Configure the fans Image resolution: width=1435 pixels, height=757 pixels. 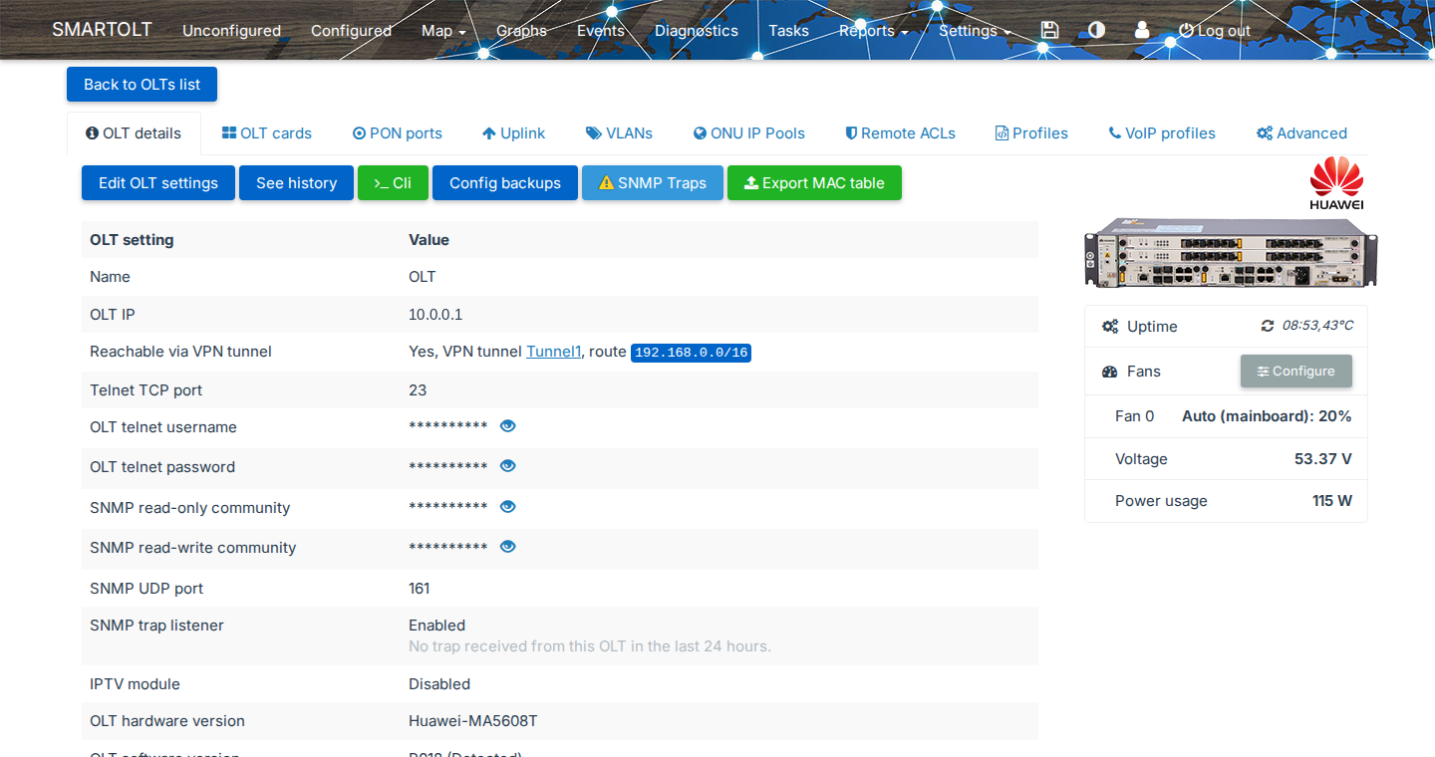pyautogui.click(x=1296, y=372)
